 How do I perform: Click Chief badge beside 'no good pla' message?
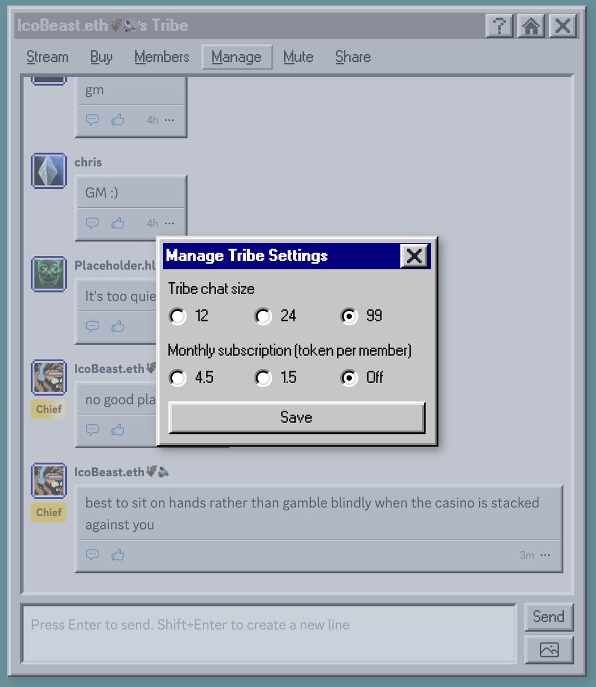pyautogui.click(x=49, y=409)
